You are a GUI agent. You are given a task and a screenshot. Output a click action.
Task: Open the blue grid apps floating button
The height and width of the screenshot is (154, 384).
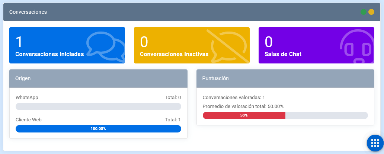tap(375, 143)
